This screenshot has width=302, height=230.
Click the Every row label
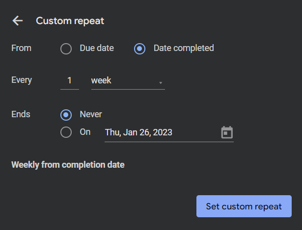[x=22, y=80]
